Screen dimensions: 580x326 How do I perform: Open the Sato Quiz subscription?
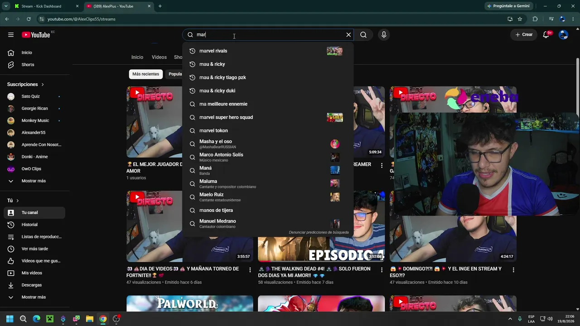(x=34, y=96)
